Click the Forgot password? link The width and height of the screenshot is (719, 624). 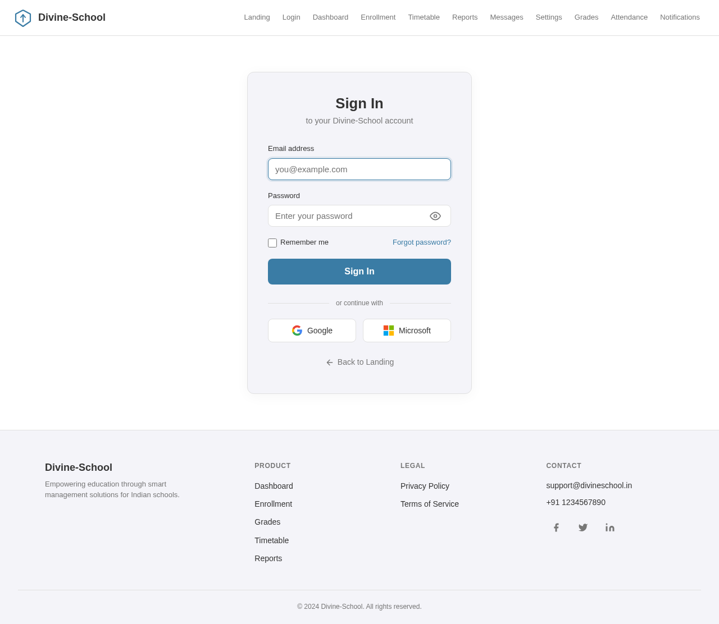422,242
